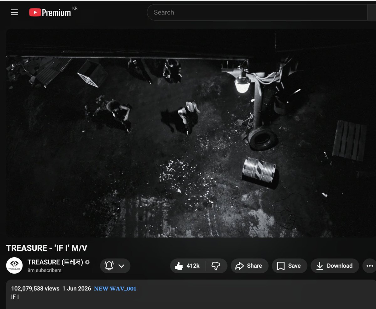Click the verified badge next to TREASURE

point(87,262)
